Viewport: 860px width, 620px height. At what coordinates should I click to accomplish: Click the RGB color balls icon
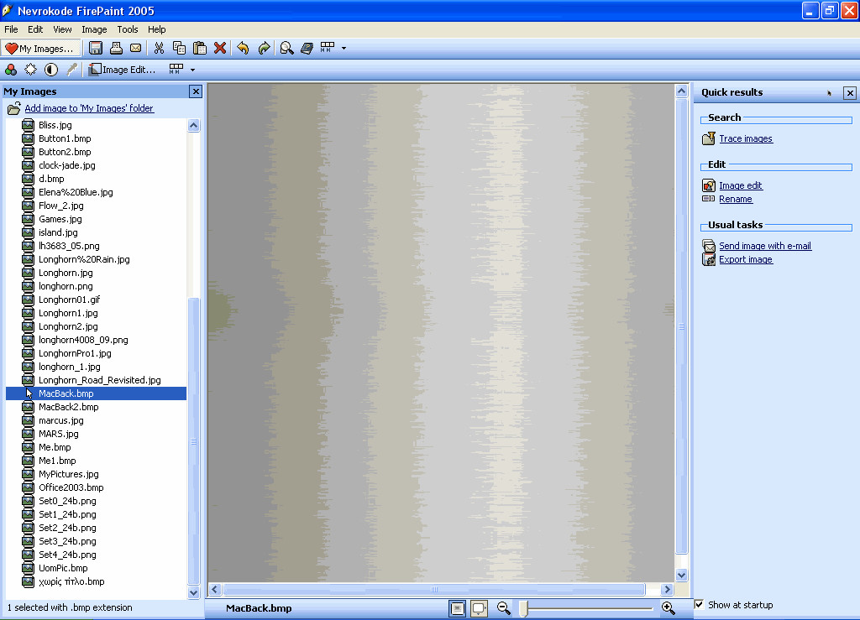pos(10,70)
